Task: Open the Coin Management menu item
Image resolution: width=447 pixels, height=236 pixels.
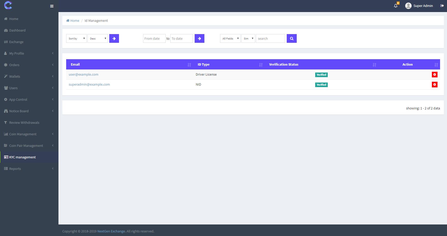Action: (x=29, y=134)
